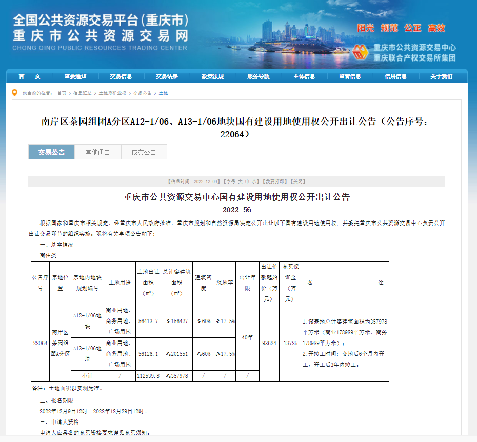Image resolution: width=477 pixels, height=442 pixels.
Task: Click the subtotal area 112539.8
Action: click(x=148, y=376)
